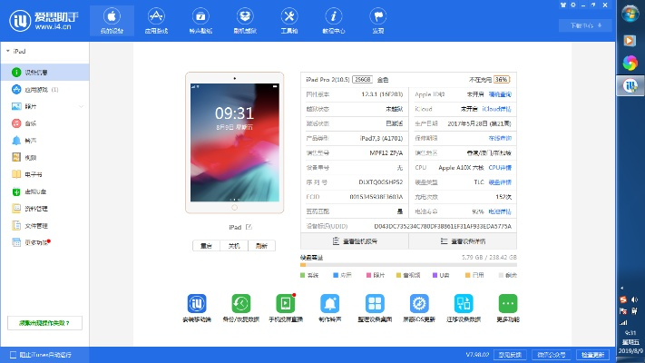The width and height of the screenshot is (645, 363).
Task: Open the disk details (硬盘详情) link
Action: (500, 182)
